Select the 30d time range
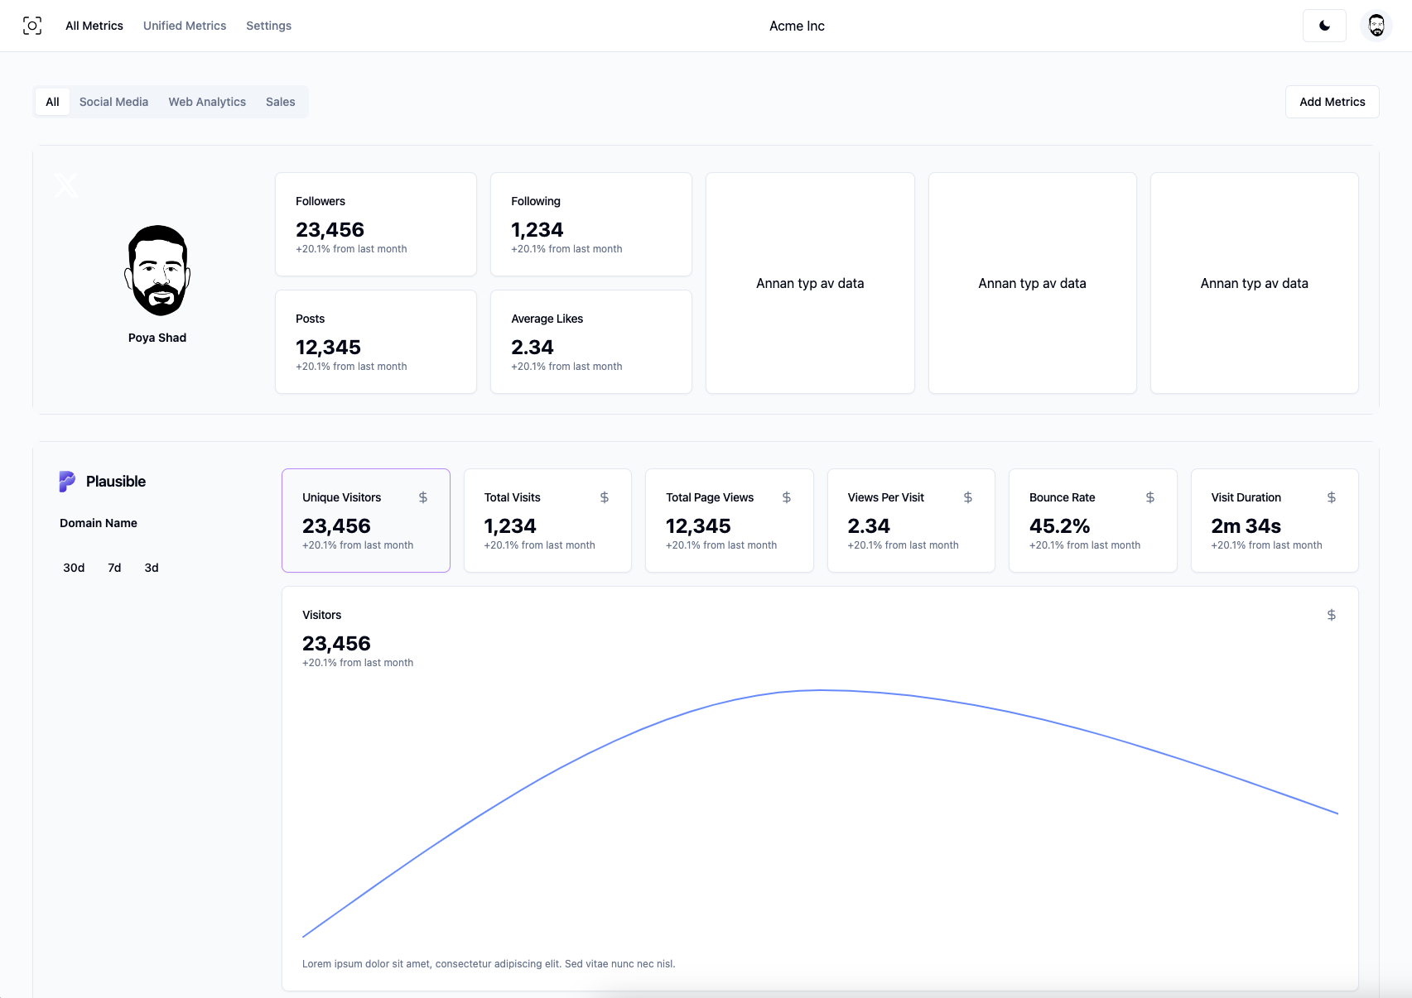1412x998 pixels. click(74, 568)
